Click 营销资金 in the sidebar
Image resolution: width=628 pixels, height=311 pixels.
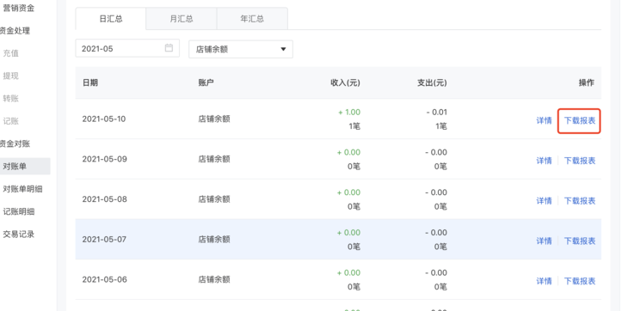[18, 8]
